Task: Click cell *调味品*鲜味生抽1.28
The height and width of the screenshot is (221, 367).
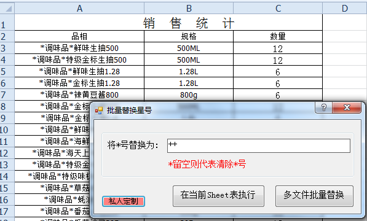Action: tap(79, 71)
